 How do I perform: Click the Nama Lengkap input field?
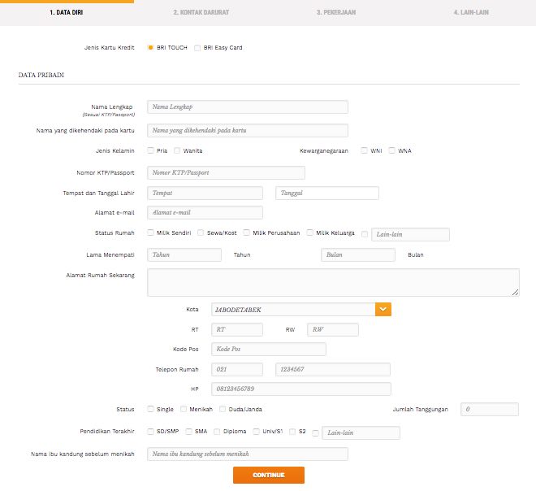248,106
